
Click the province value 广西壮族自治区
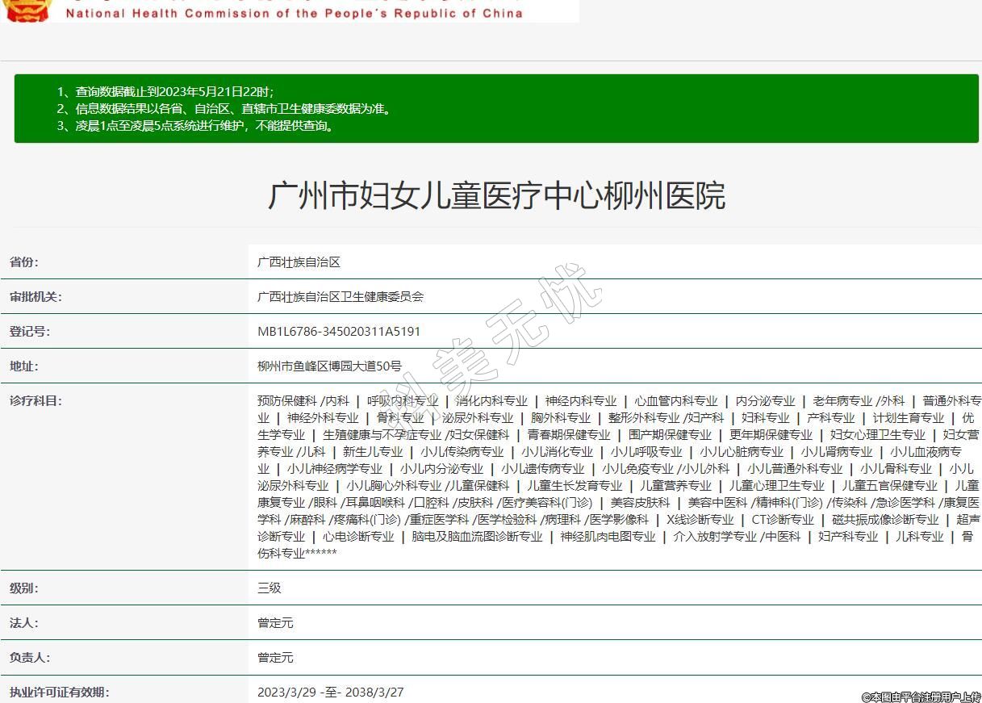(x=299, y=262)
